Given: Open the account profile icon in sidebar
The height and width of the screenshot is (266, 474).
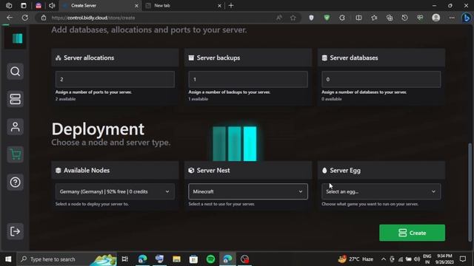Looking at the screenshot, I should (15, 126).
